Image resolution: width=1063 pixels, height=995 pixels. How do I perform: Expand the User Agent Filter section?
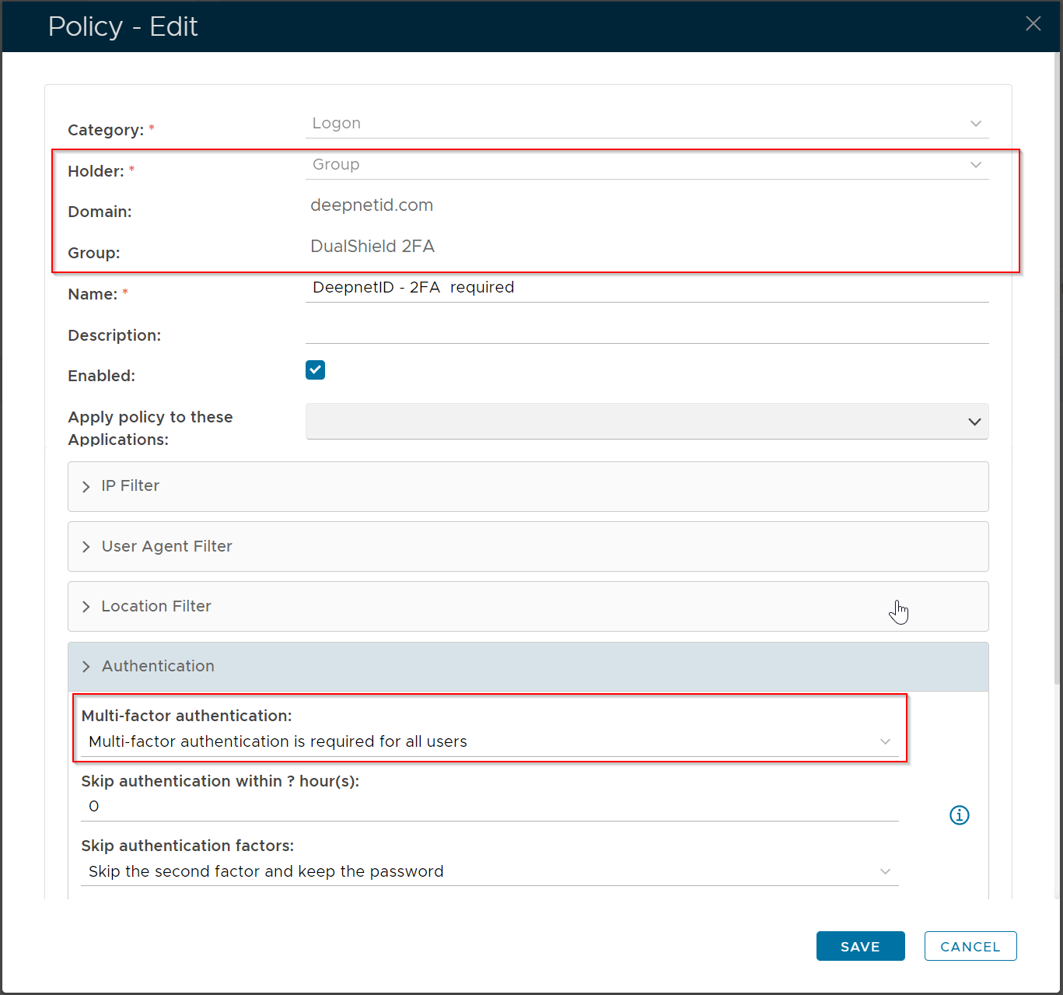tap(527, 546)
